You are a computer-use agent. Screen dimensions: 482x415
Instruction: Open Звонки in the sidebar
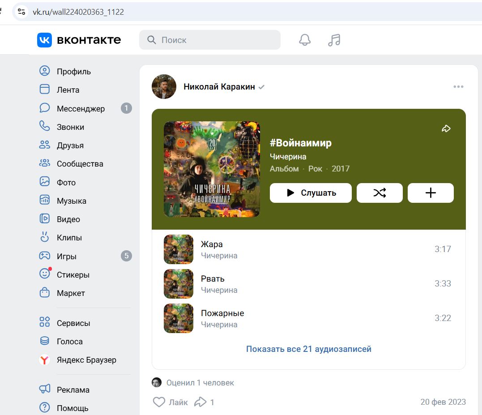click(x=70, y=127)
